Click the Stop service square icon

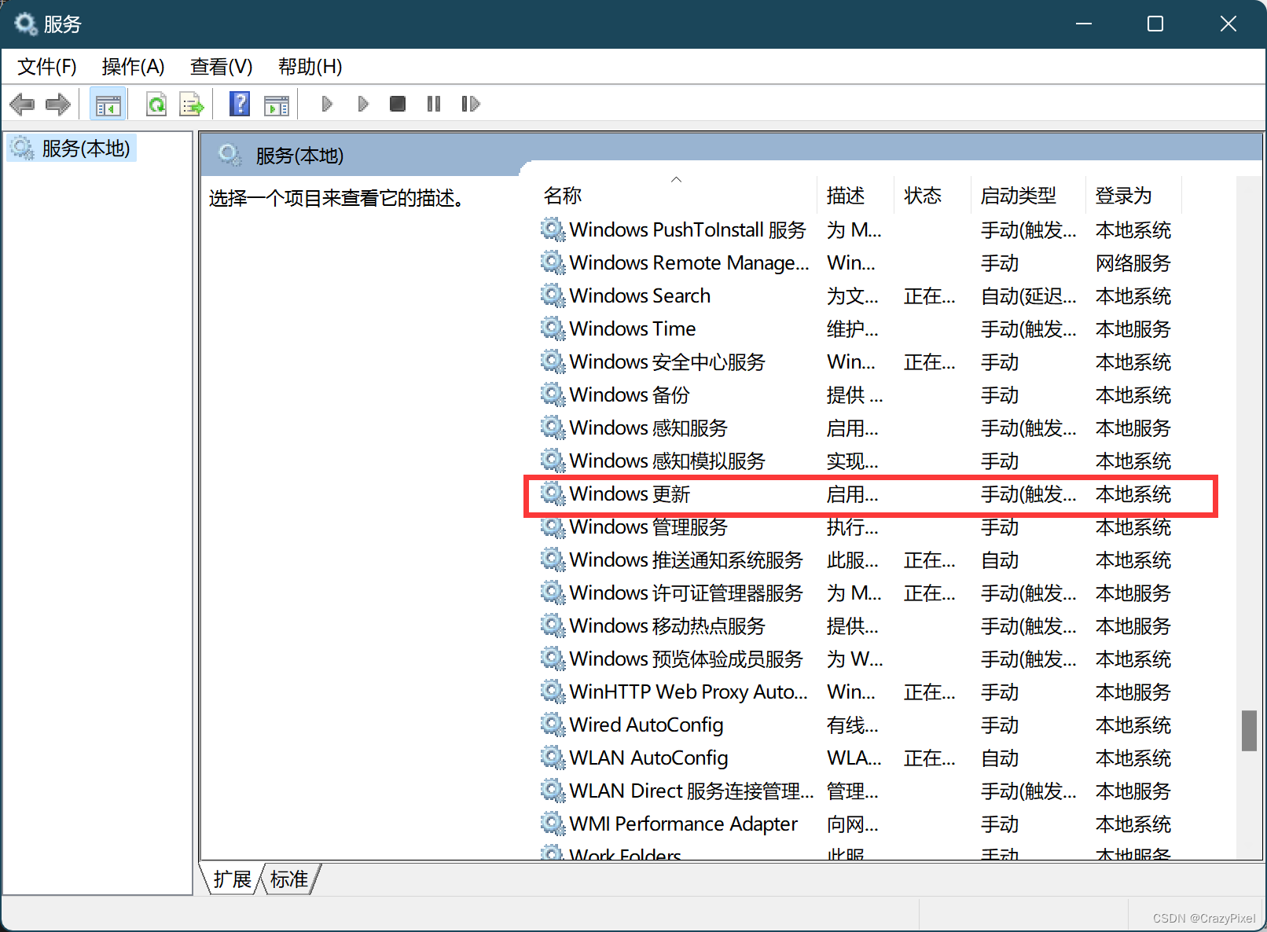pos(398,104)
